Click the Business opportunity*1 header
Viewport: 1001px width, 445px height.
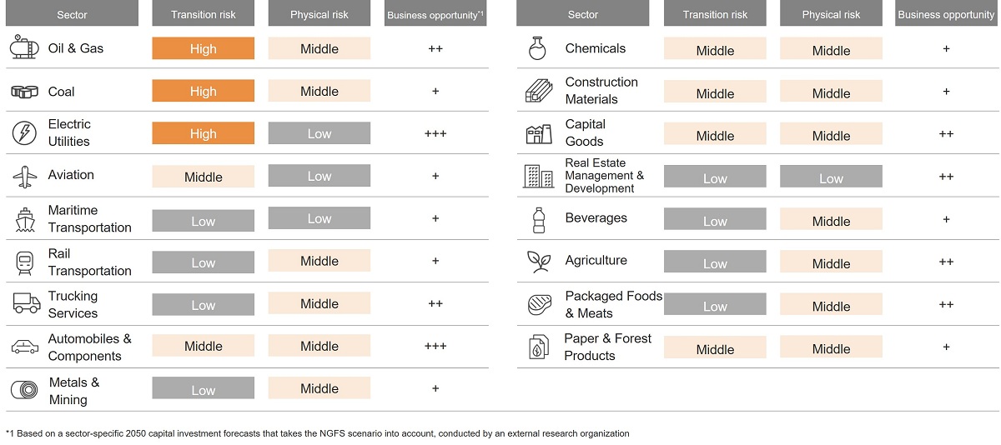point(435,14)
